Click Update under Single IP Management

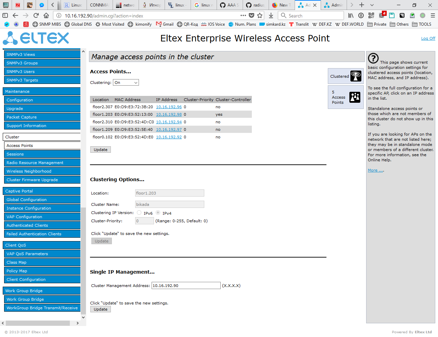101,309
